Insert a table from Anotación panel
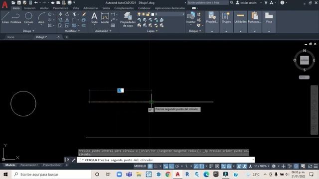This screenshot has height=179, width=319. click(x=113, y=25)
